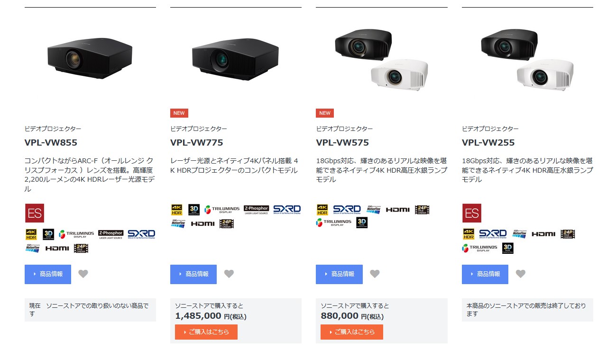The image size is (616, 351).
Task: Click ご購入はこちら for VPL-VW575
Action: click(x=352, y=332)
